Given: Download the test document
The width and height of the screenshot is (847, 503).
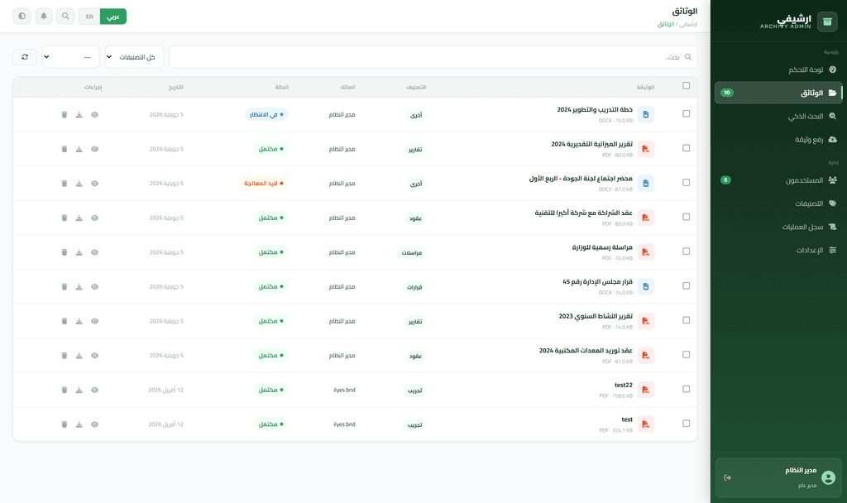Looking at the screenshot, I should (79, 424).
